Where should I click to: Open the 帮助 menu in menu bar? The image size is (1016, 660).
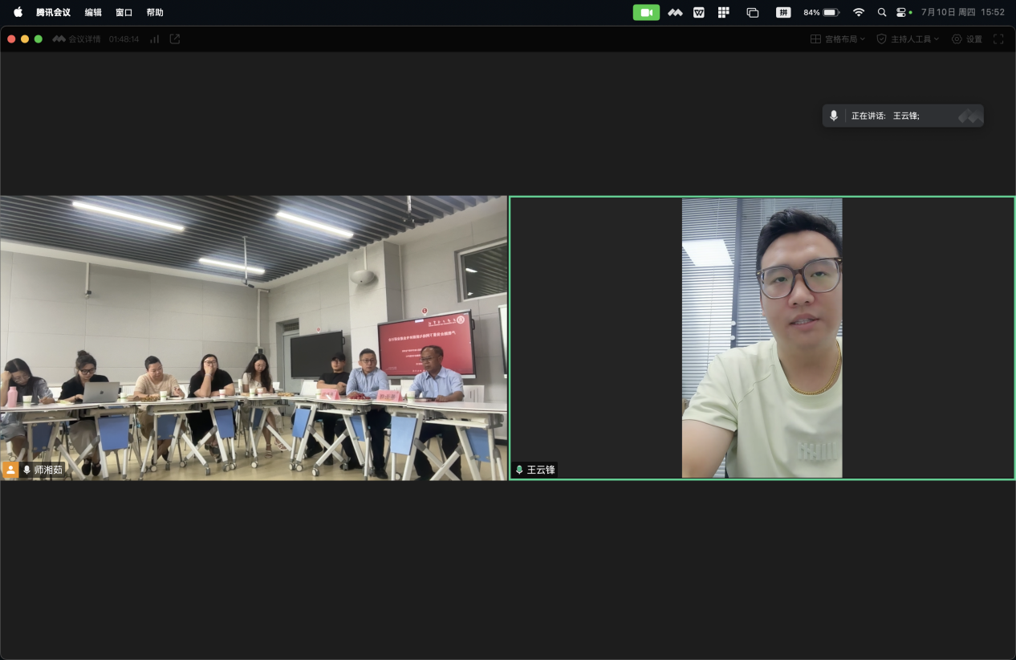point(155,12)
